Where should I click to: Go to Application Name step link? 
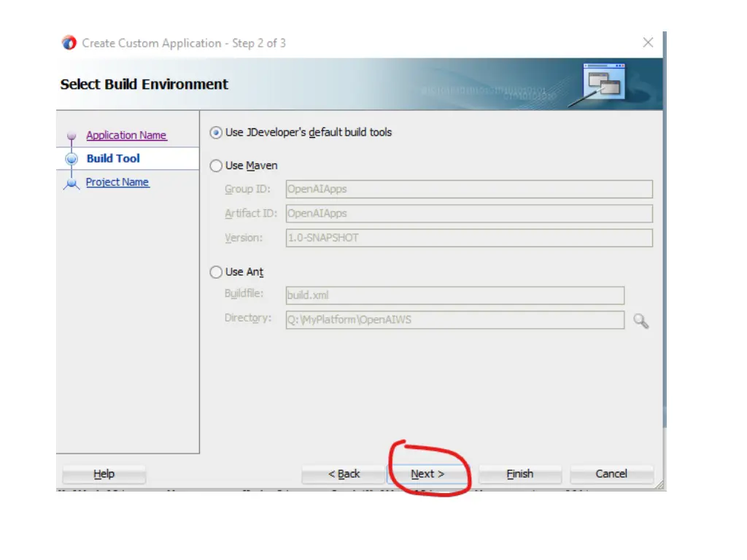126,136
